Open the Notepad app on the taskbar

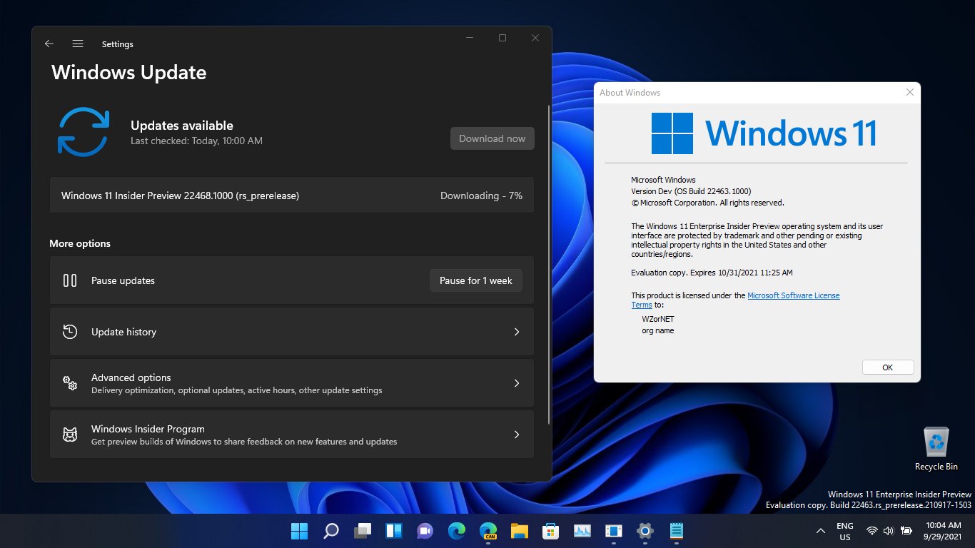677,531
